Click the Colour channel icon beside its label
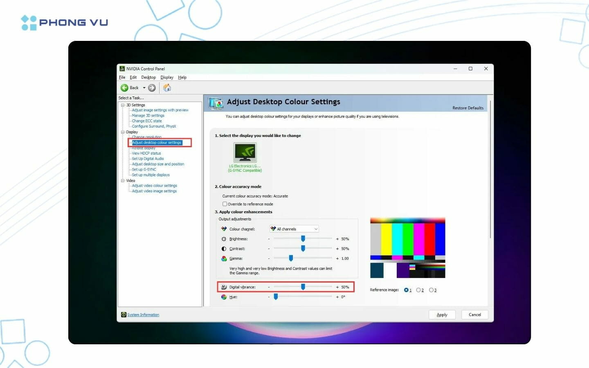The width and height of the screenshot is (589, 368). (224, 229)
